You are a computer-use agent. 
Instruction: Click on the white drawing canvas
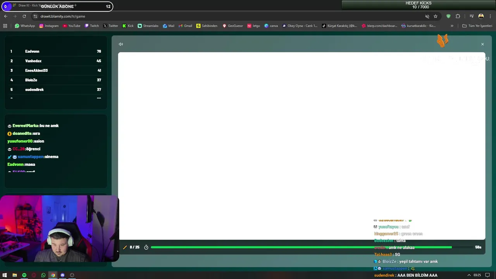(301, 146)
